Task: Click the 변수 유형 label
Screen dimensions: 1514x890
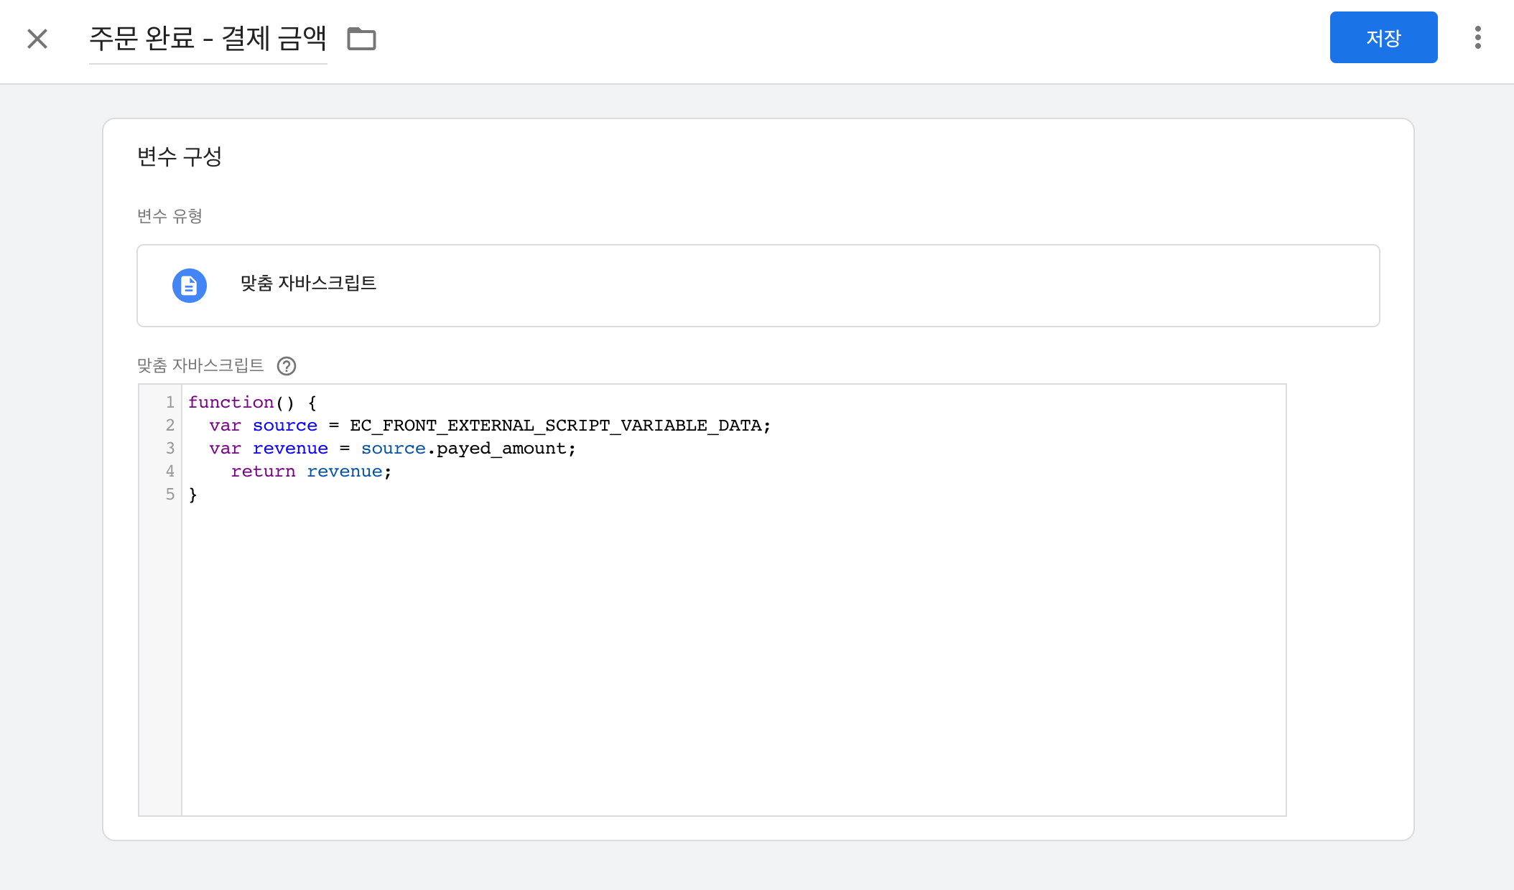Action: pyautogui.click(x=169, y=216)
